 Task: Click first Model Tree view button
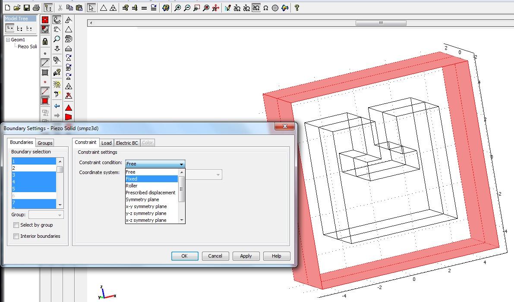pyautogui.click(x=10, y=28)
